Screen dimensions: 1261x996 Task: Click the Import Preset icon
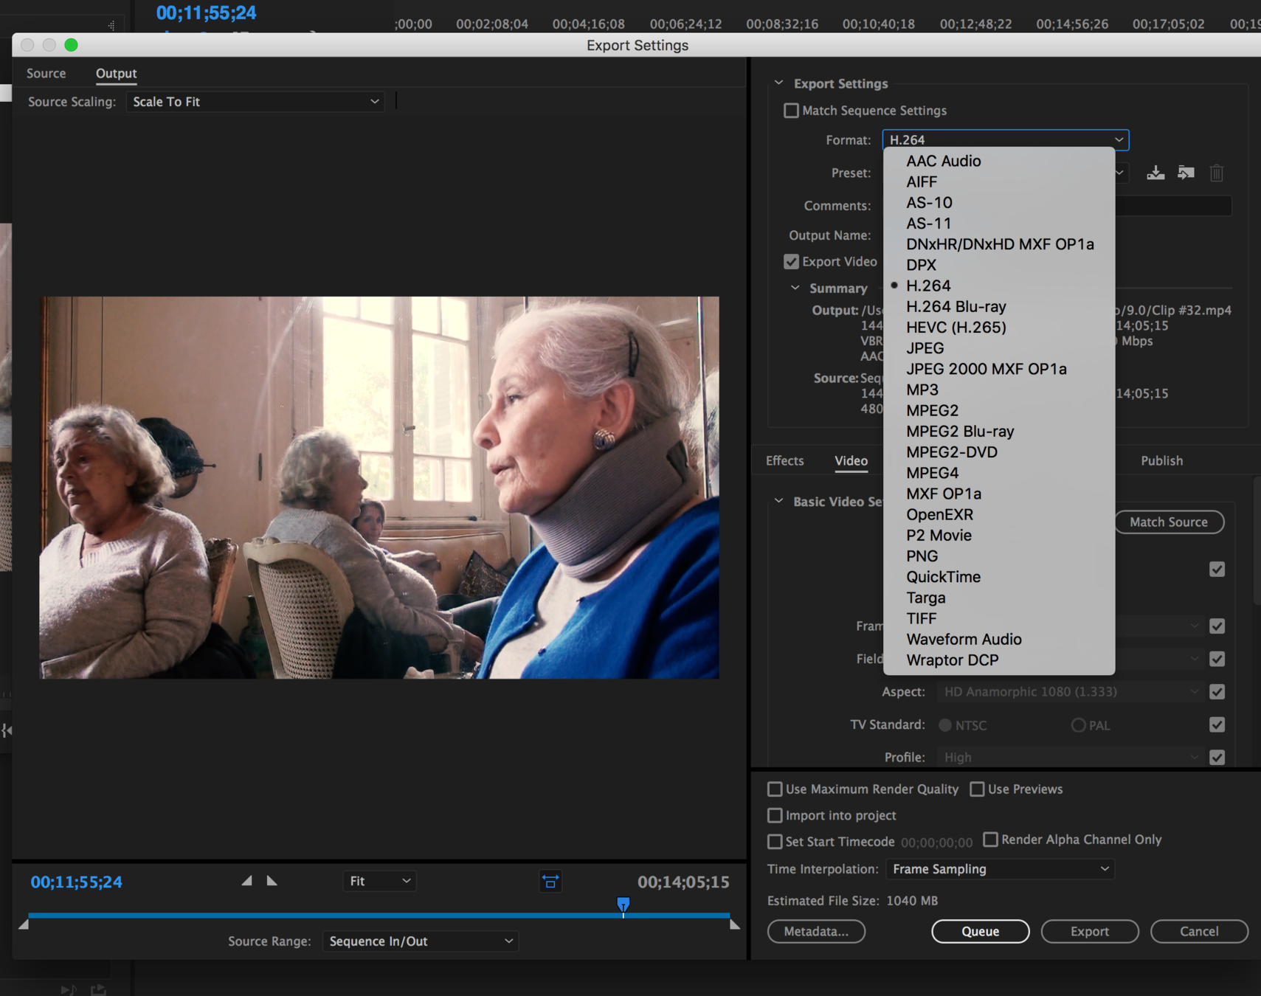coord(1186,173)
